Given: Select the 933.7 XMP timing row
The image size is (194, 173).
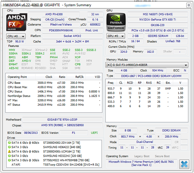Looking at the screenshot, I should (x=147, y=89).
